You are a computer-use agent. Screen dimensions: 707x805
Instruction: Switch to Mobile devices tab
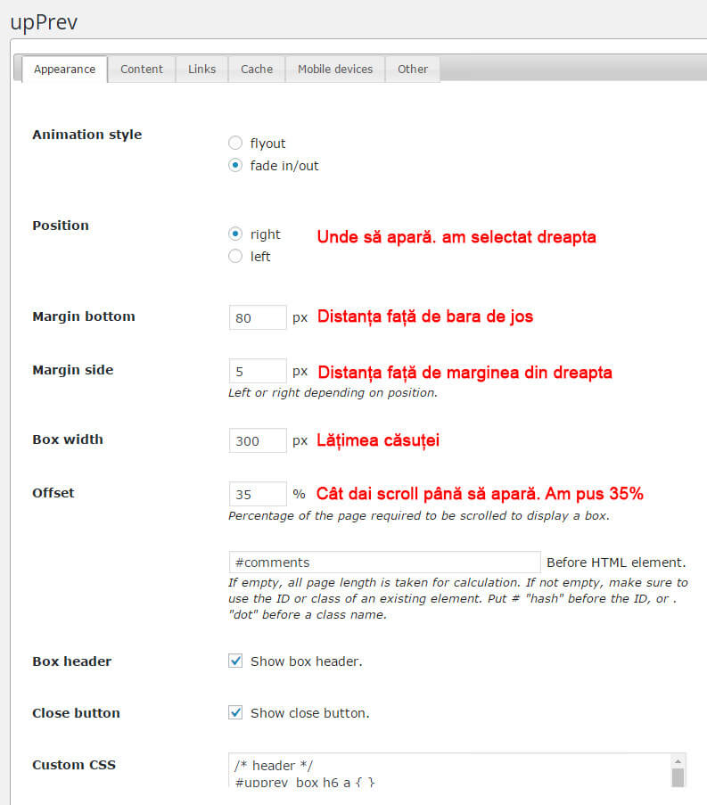tap(335, 69)
